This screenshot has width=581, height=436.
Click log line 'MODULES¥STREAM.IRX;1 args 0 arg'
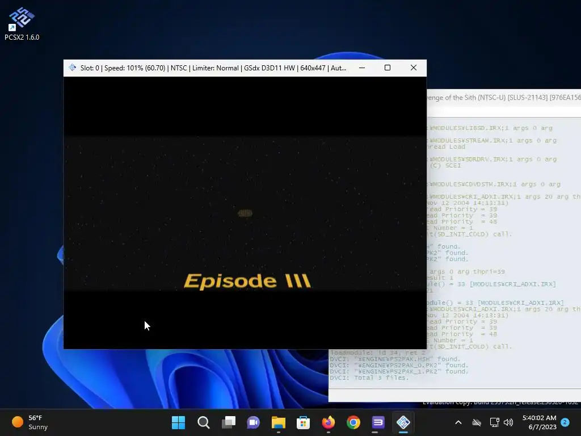pyautogui.click(x=492, y=141)
